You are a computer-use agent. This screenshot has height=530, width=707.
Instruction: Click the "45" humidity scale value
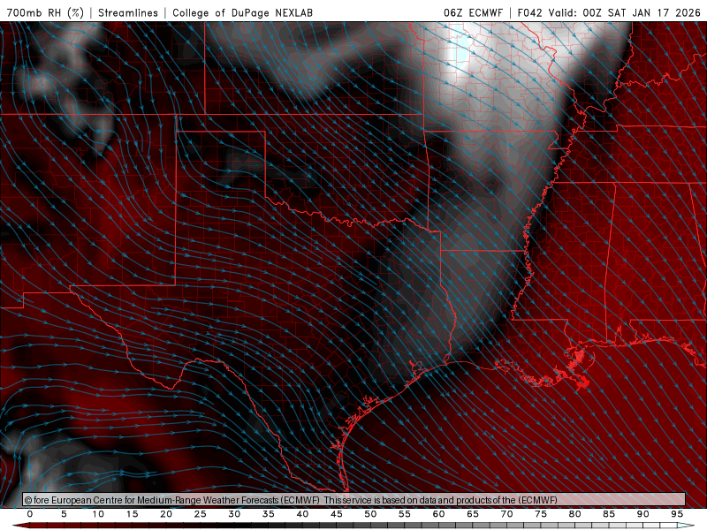[337, 514]
